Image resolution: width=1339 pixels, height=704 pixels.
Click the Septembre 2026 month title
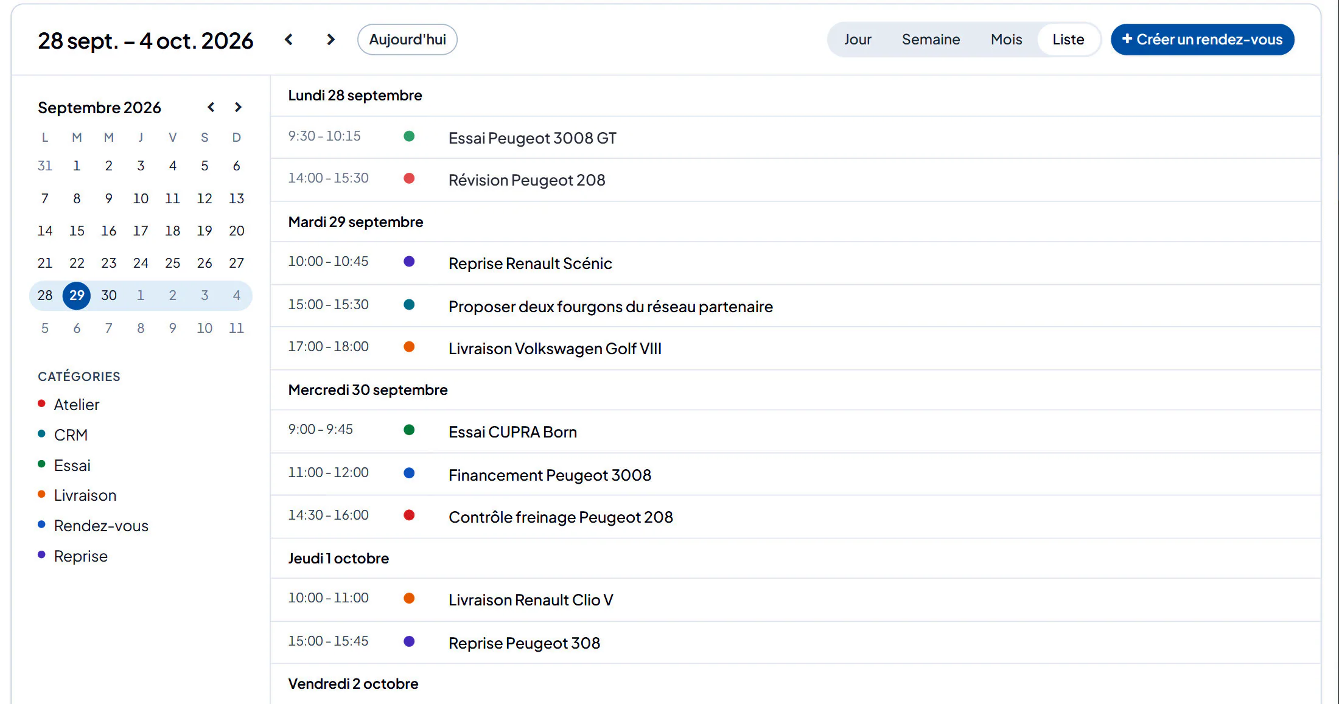pyautogui.click(x=99, y=108)
